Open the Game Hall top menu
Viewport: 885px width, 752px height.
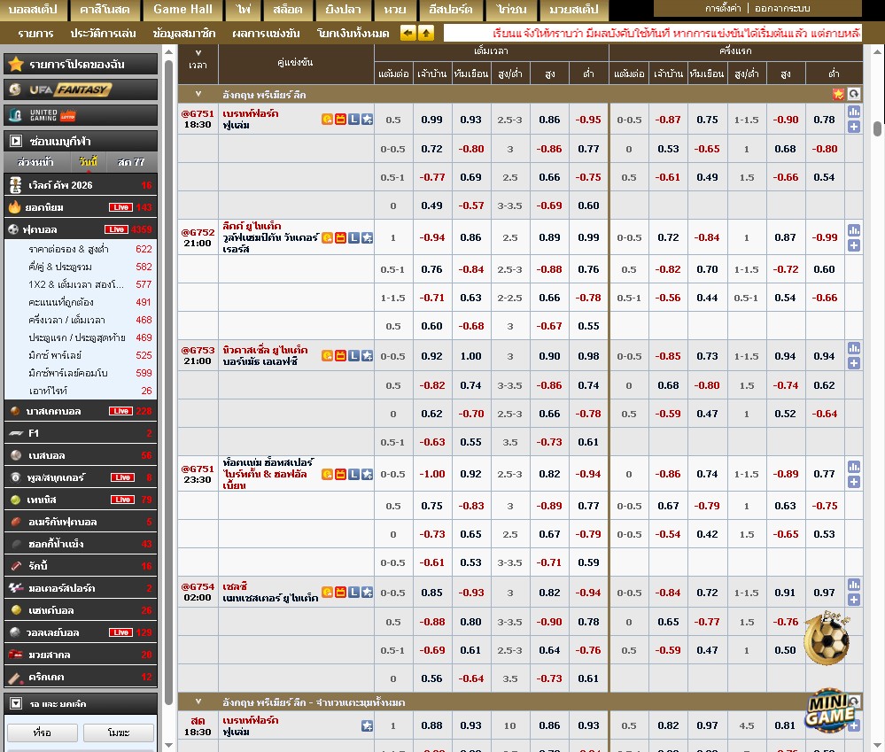tap(182, 10)
